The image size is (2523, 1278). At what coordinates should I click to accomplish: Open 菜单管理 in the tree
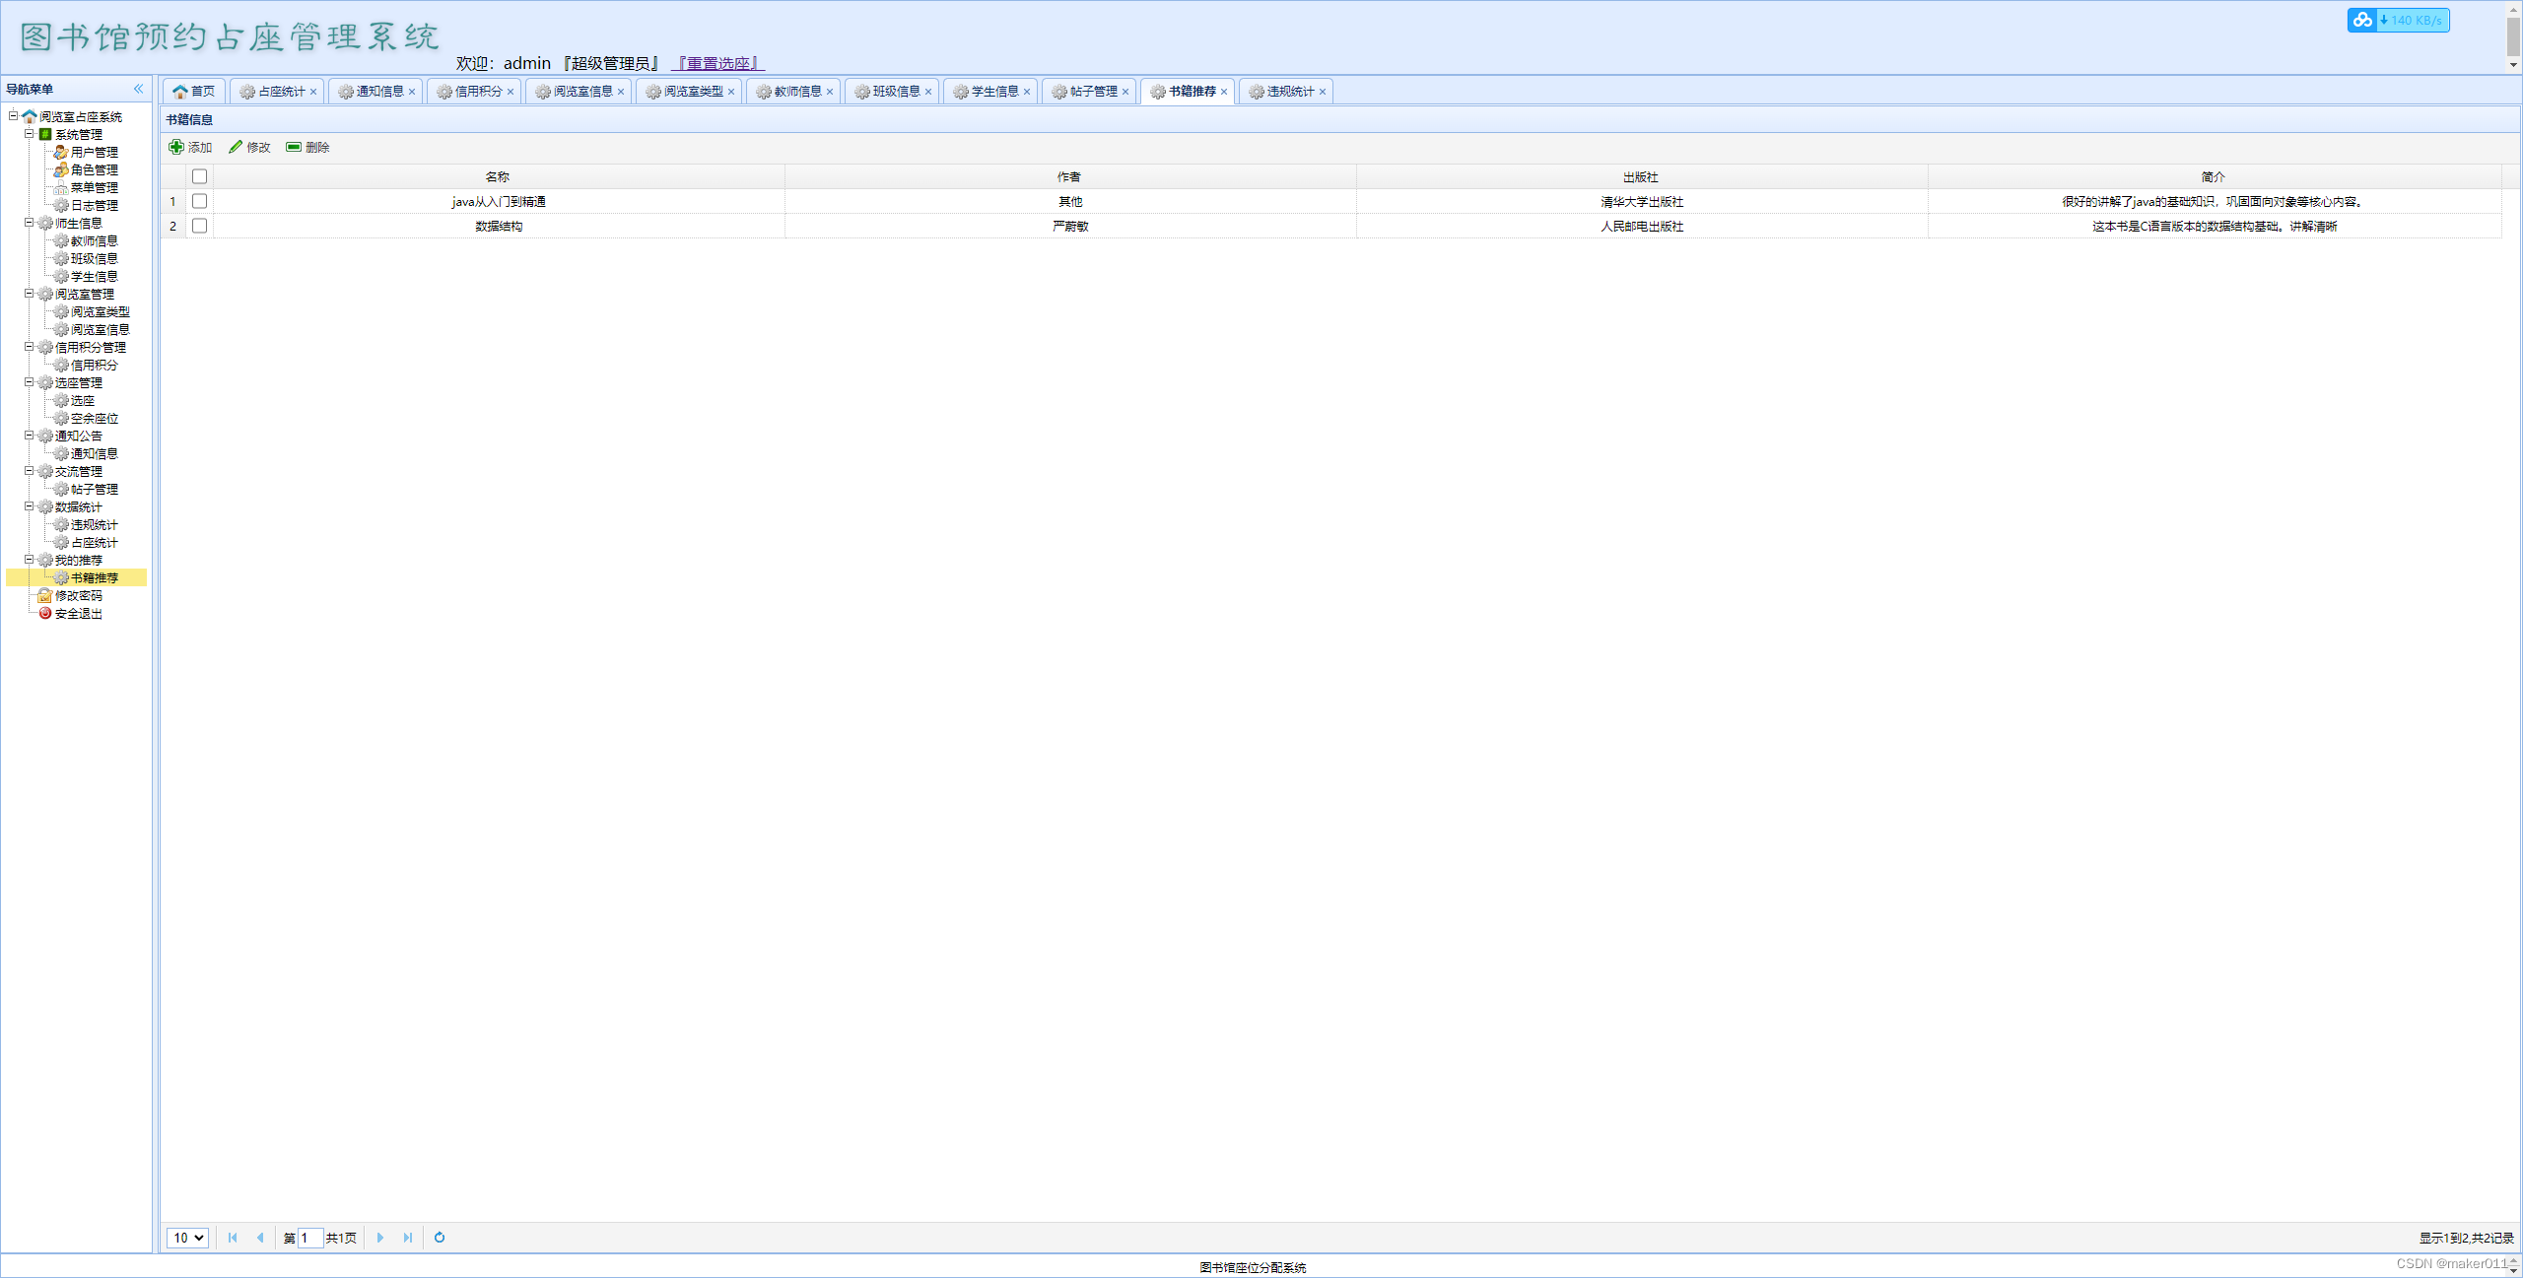[x=95, y=187]
